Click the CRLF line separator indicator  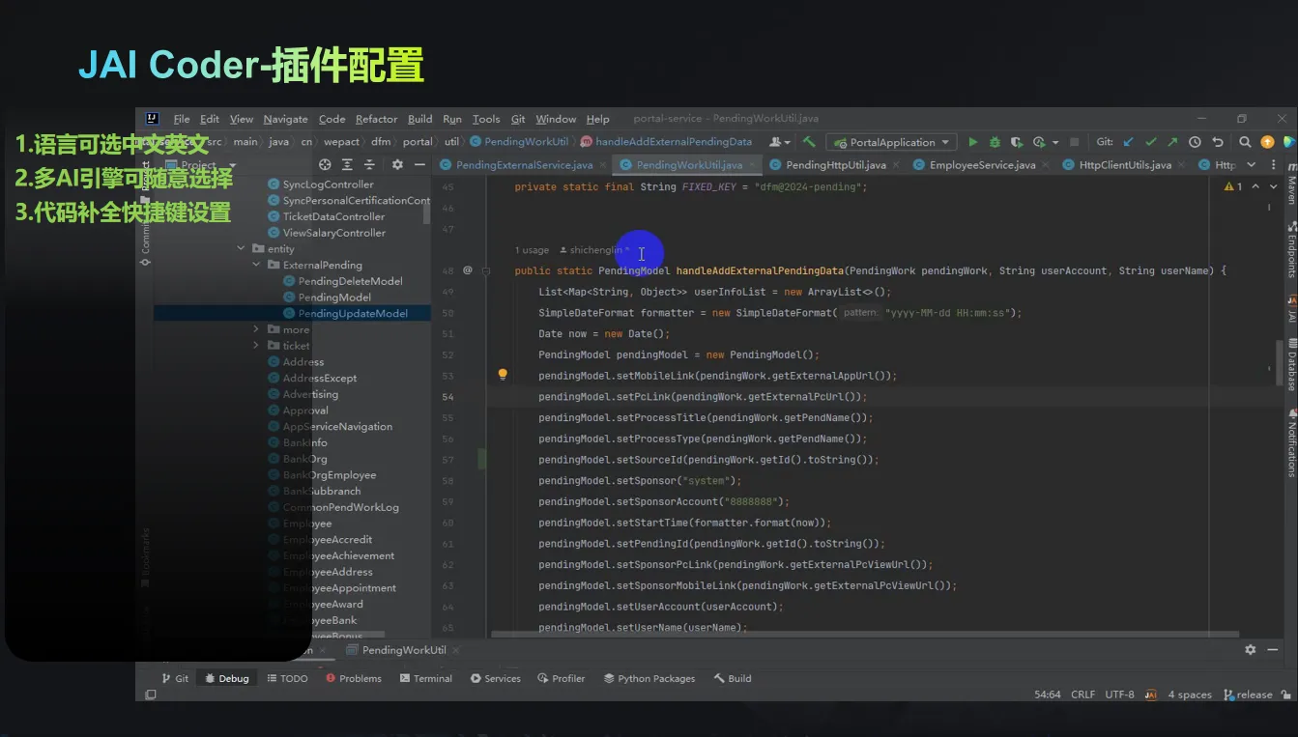tap(1082, 694)
